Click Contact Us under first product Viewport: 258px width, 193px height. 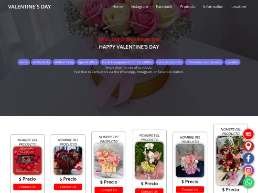(x=27, y=187)
